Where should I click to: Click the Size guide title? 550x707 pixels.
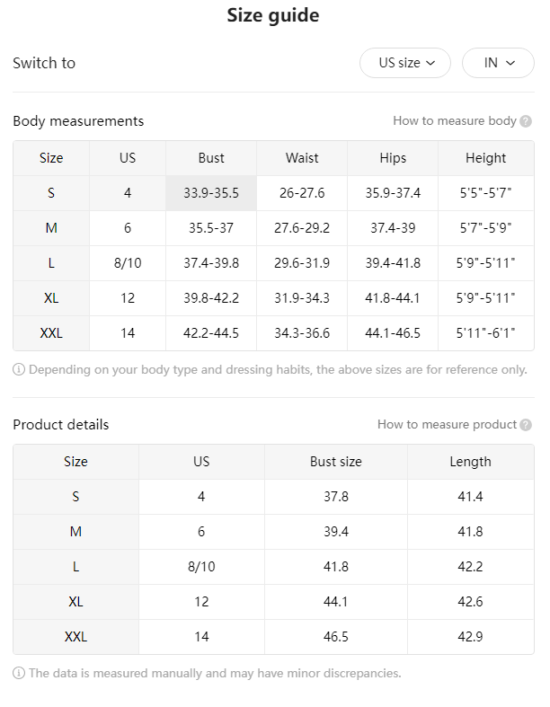click(x=273, y=15)
